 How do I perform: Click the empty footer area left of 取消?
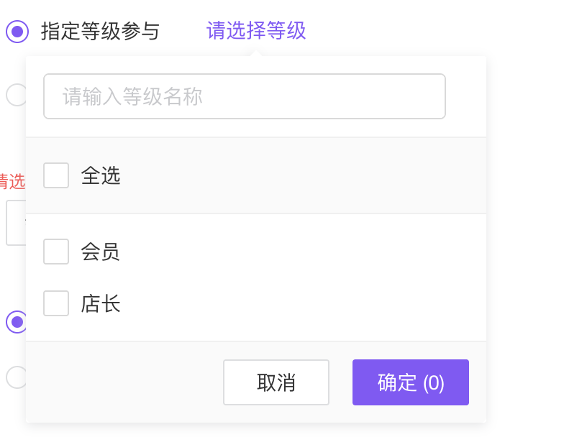(122, 382)
